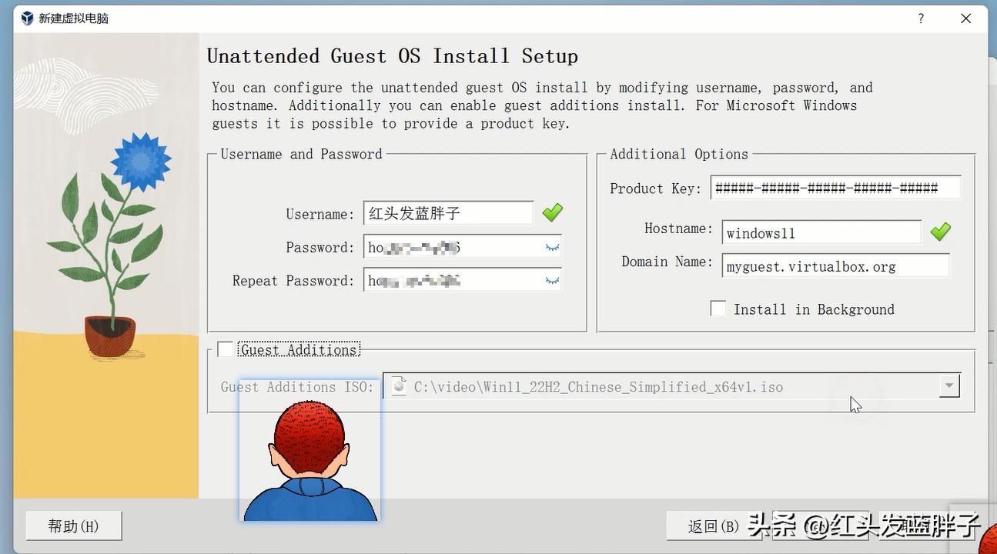Click the 帮助(H) help button

tap(73, 526)
